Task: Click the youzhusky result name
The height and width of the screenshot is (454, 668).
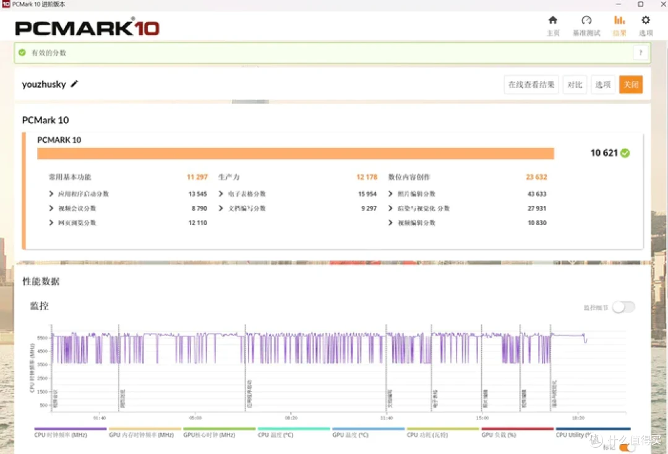Action: click(44, 84)
